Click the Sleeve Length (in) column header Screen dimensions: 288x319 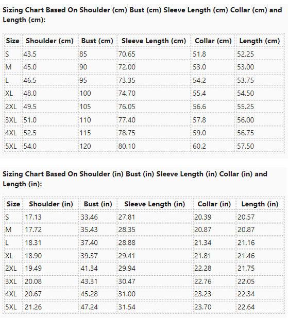(155, 204)
